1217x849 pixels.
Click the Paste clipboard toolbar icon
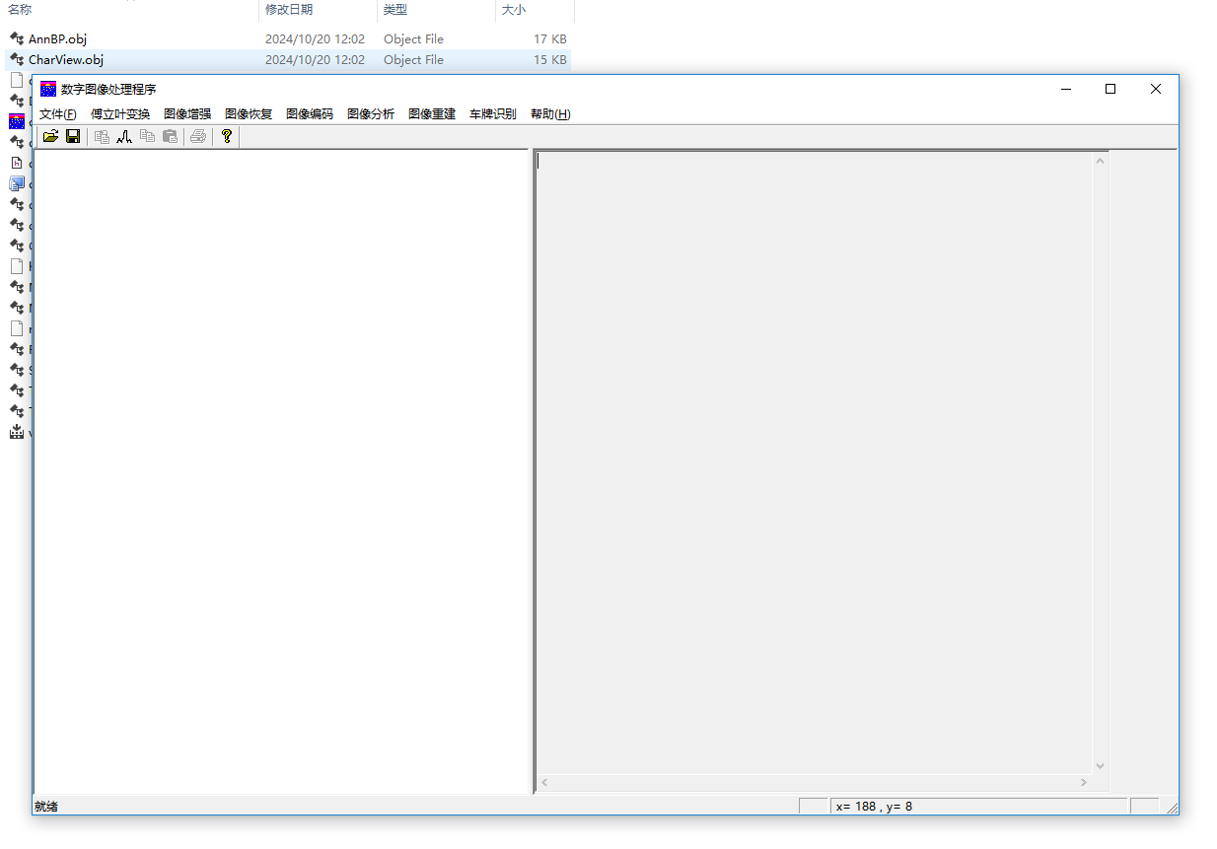pos(170,136)
